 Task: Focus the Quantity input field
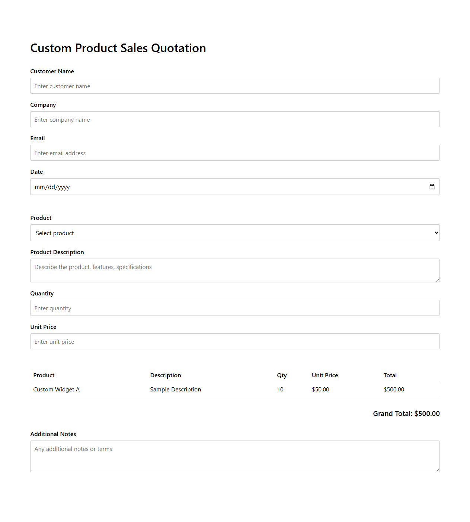pyautogui.click(x=235, y=308)
